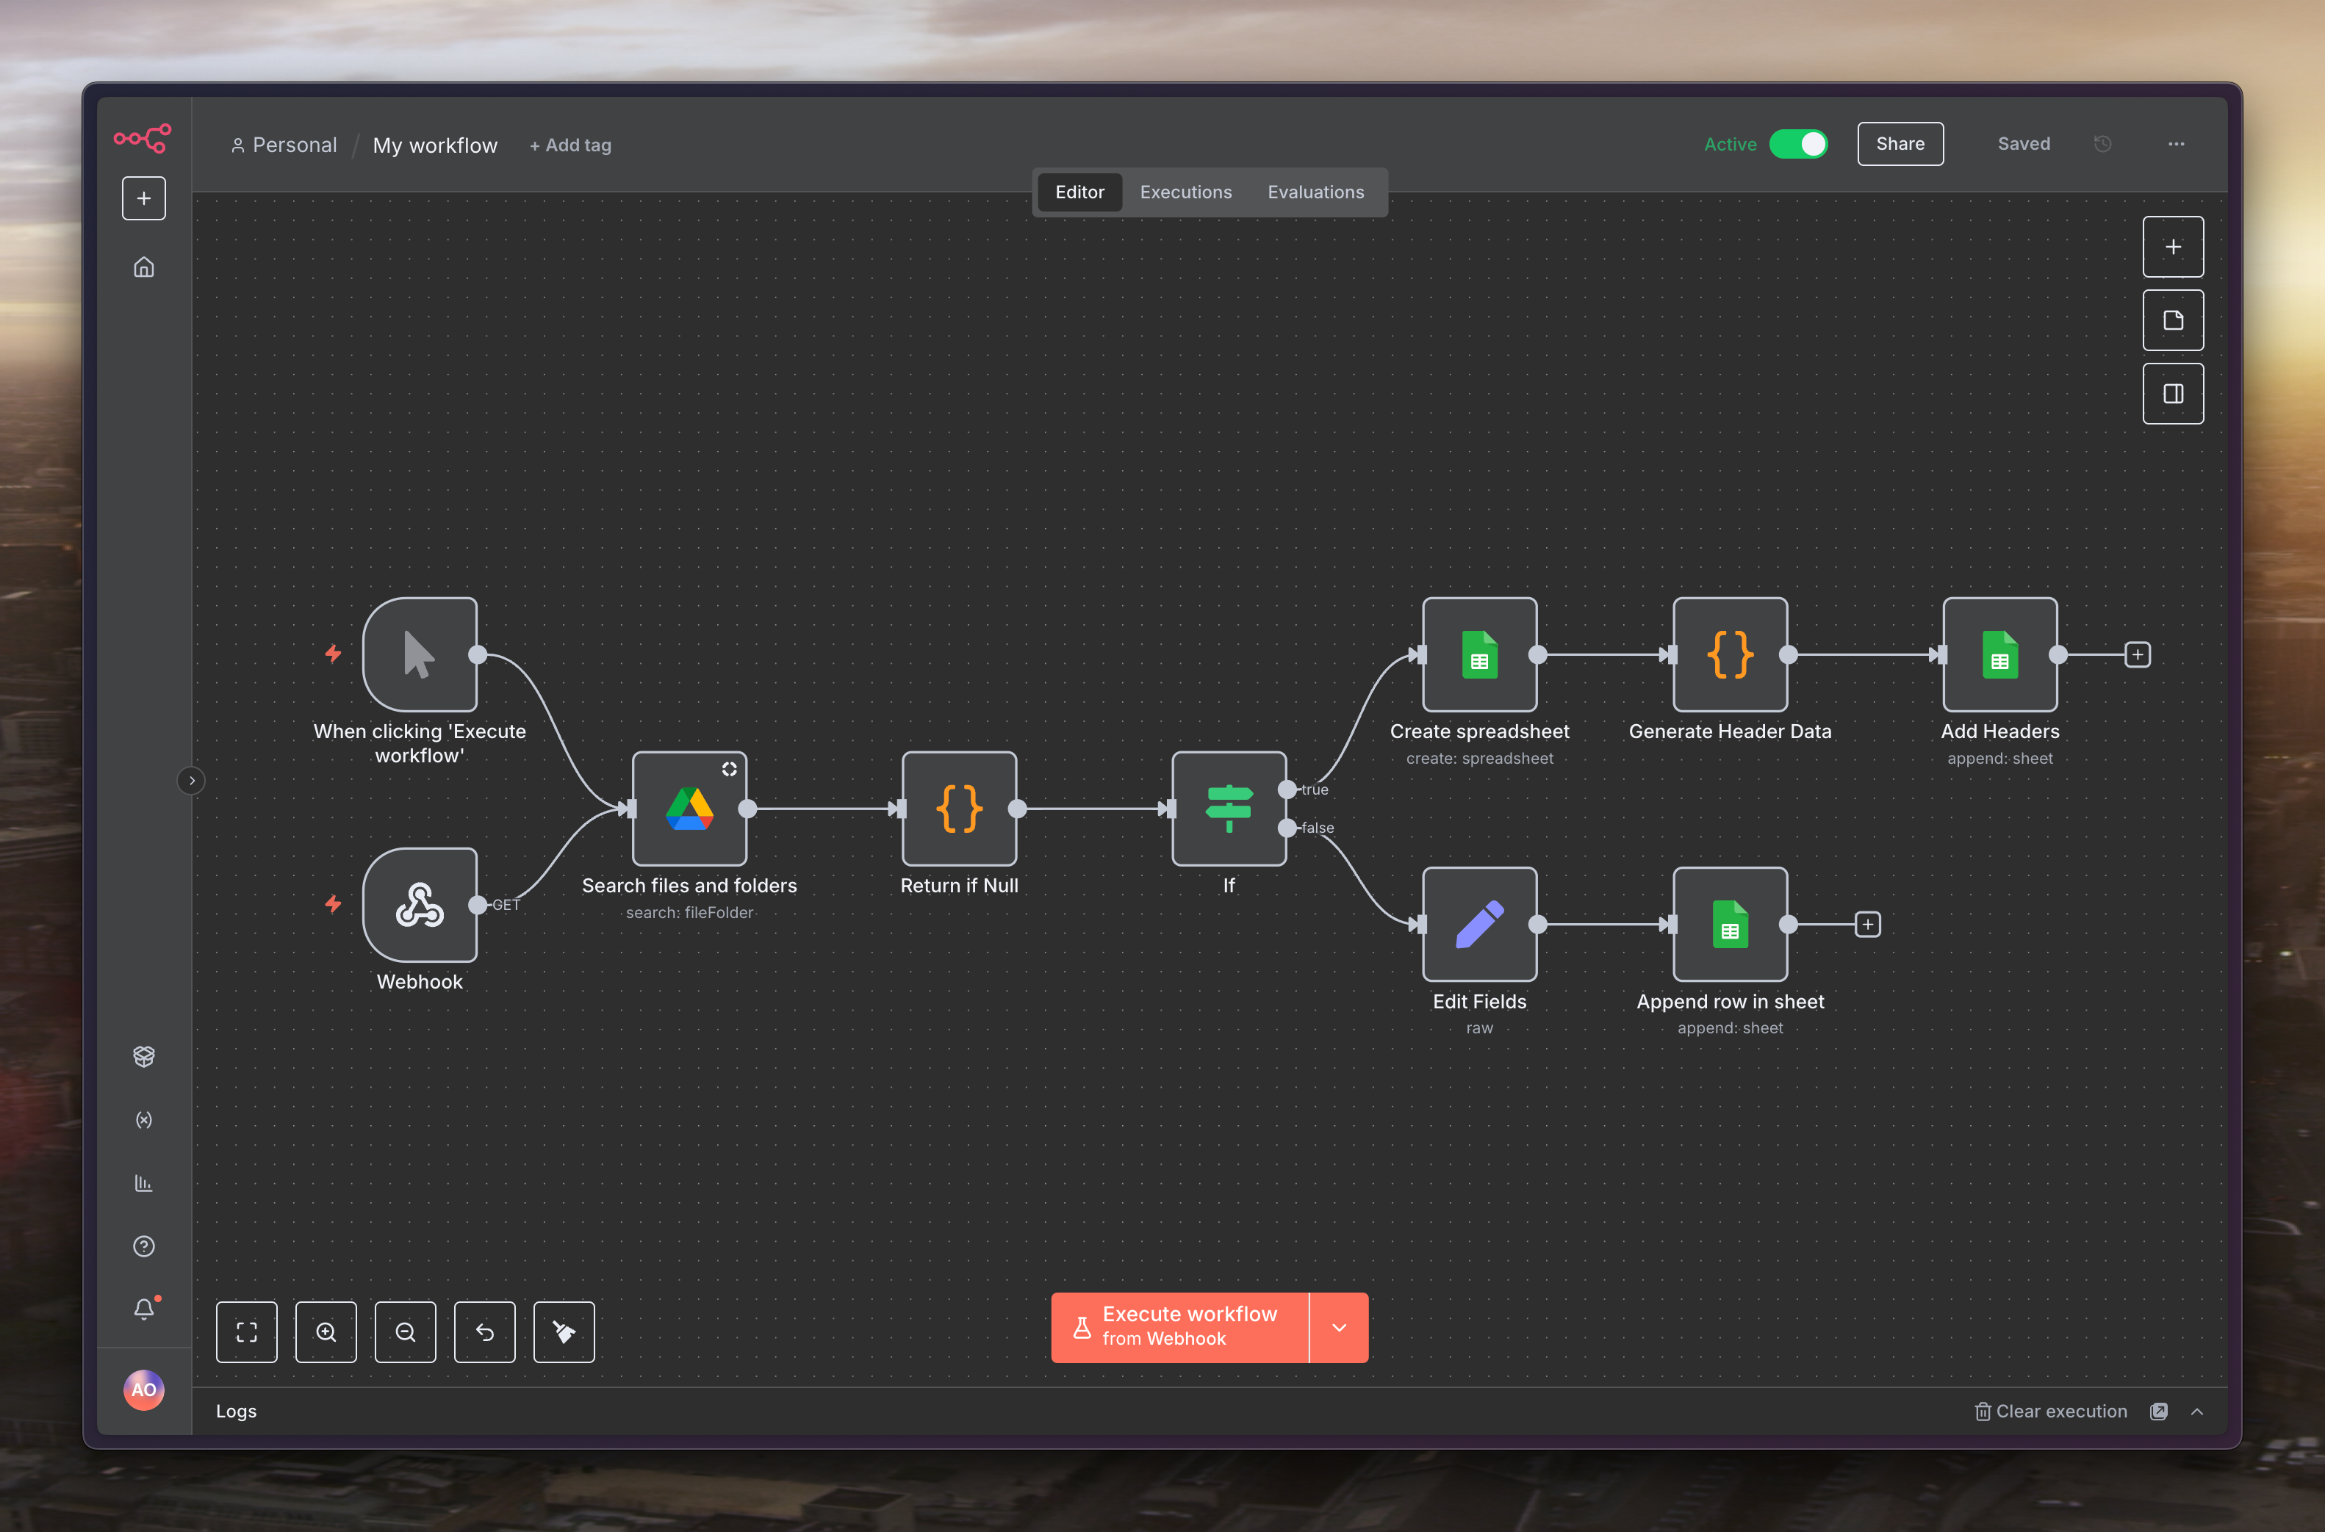Click the tidy up nodes broom icon
2325x1532 pixels.
[564, 1332]
